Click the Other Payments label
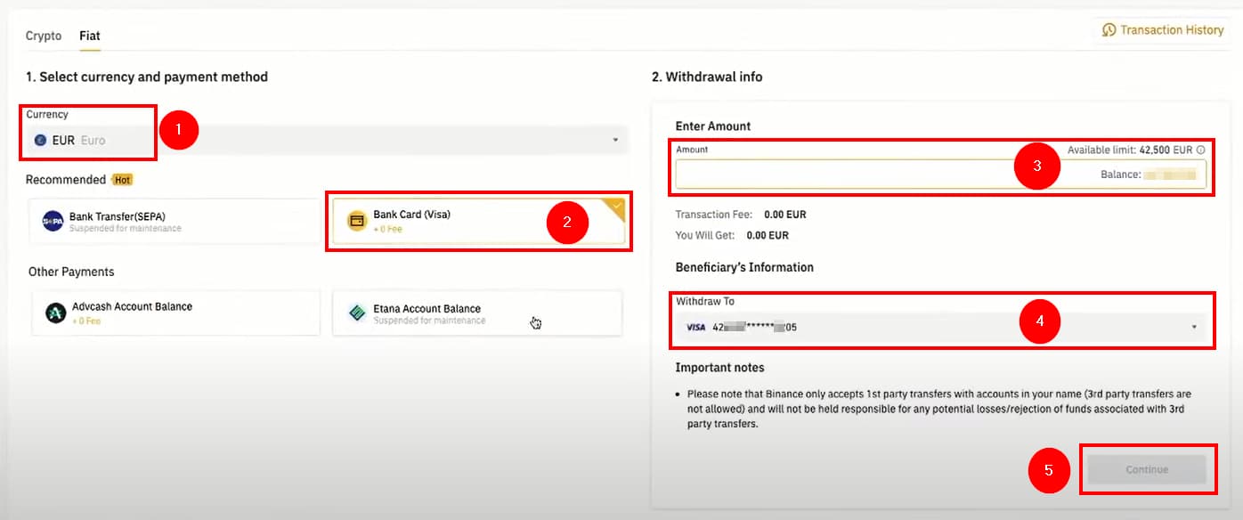 (71, 272)
